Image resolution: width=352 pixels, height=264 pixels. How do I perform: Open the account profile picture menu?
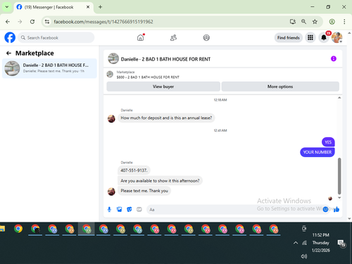tap(337, 37)
